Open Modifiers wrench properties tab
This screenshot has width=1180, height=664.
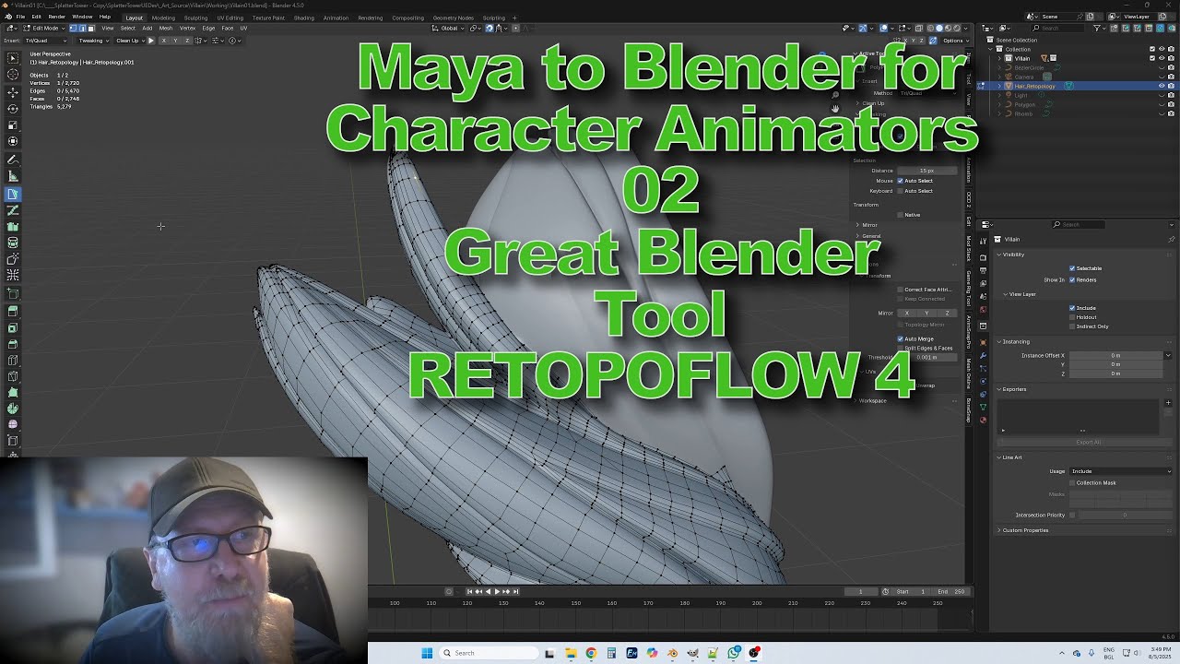click(984, 355)
